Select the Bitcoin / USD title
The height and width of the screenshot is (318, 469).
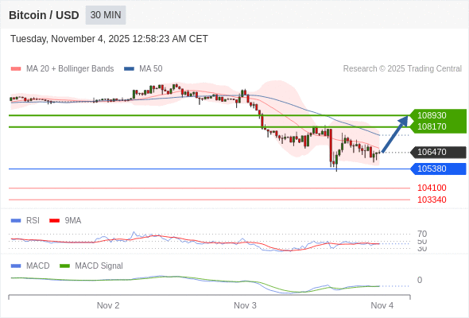click(x=44, y=15)
